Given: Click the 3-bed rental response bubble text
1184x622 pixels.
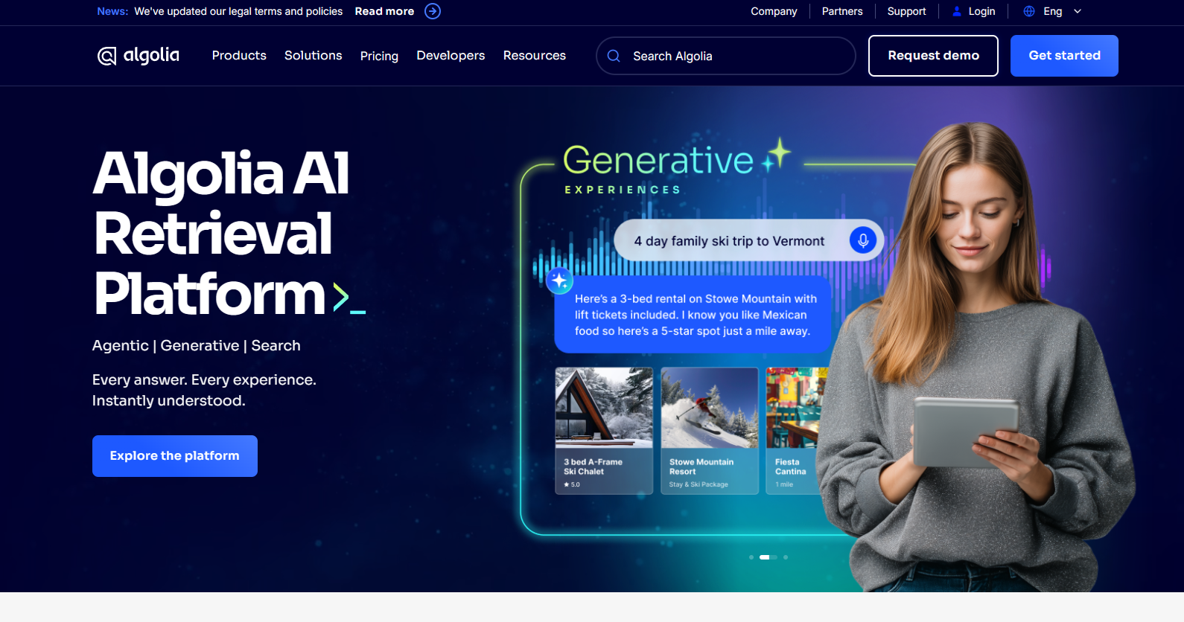Looking at the screenshot, I should 696,315.
